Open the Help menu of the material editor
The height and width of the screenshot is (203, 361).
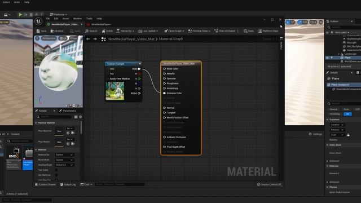click(x=99, y=19)
